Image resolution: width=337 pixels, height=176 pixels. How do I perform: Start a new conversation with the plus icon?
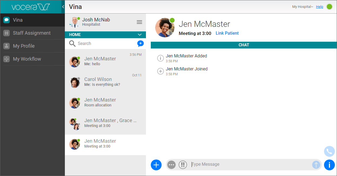(x=140, y=43)
